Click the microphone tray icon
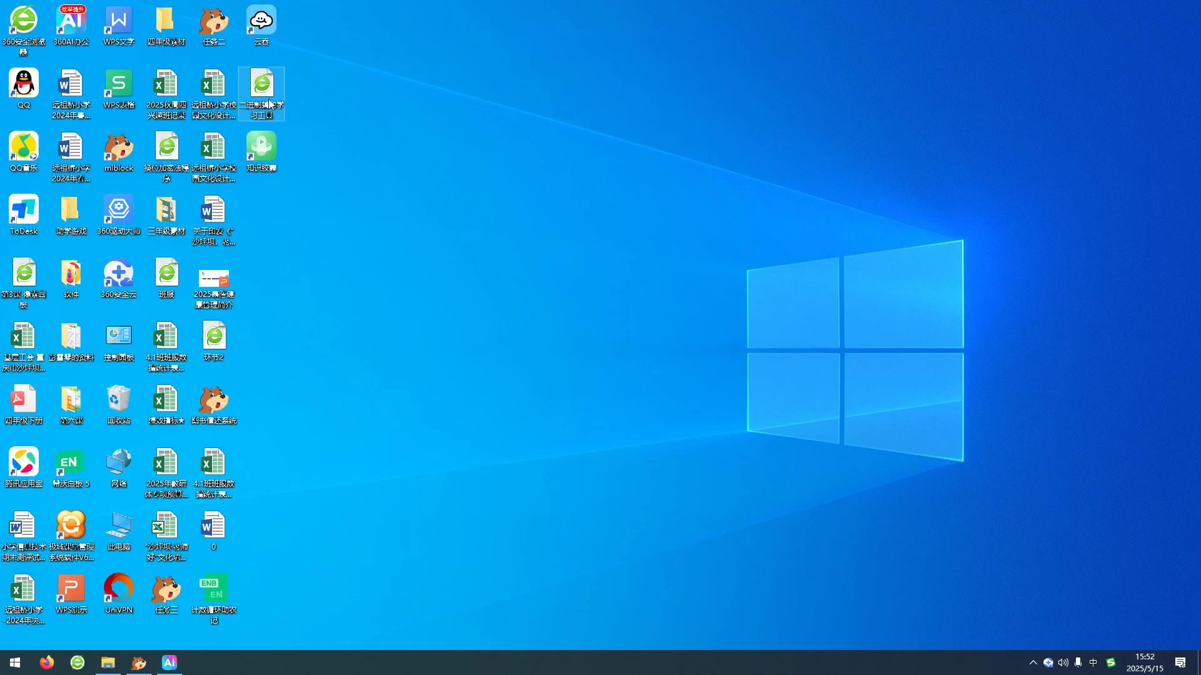The height and width of the screenshot is (675, 1201). click(1078, 662)
